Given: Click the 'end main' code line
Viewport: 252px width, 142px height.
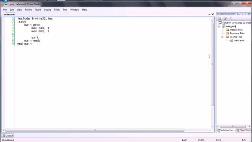Looking at the screenshot, I should (24, 44).
